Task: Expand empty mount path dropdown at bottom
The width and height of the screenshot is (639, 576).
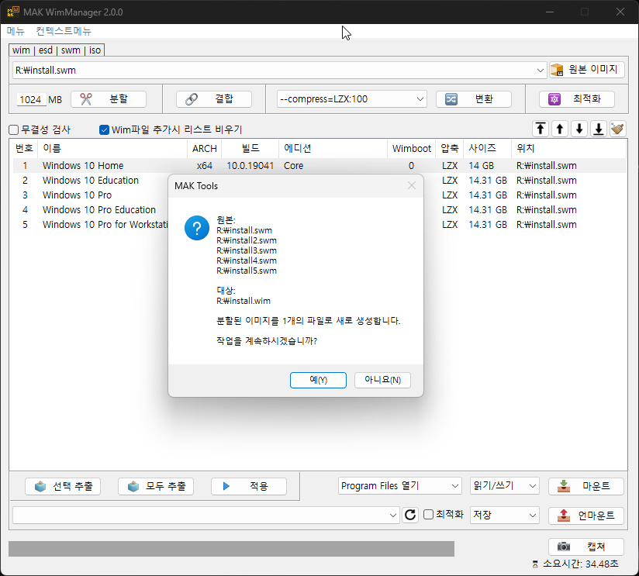Action: point(393,516)
